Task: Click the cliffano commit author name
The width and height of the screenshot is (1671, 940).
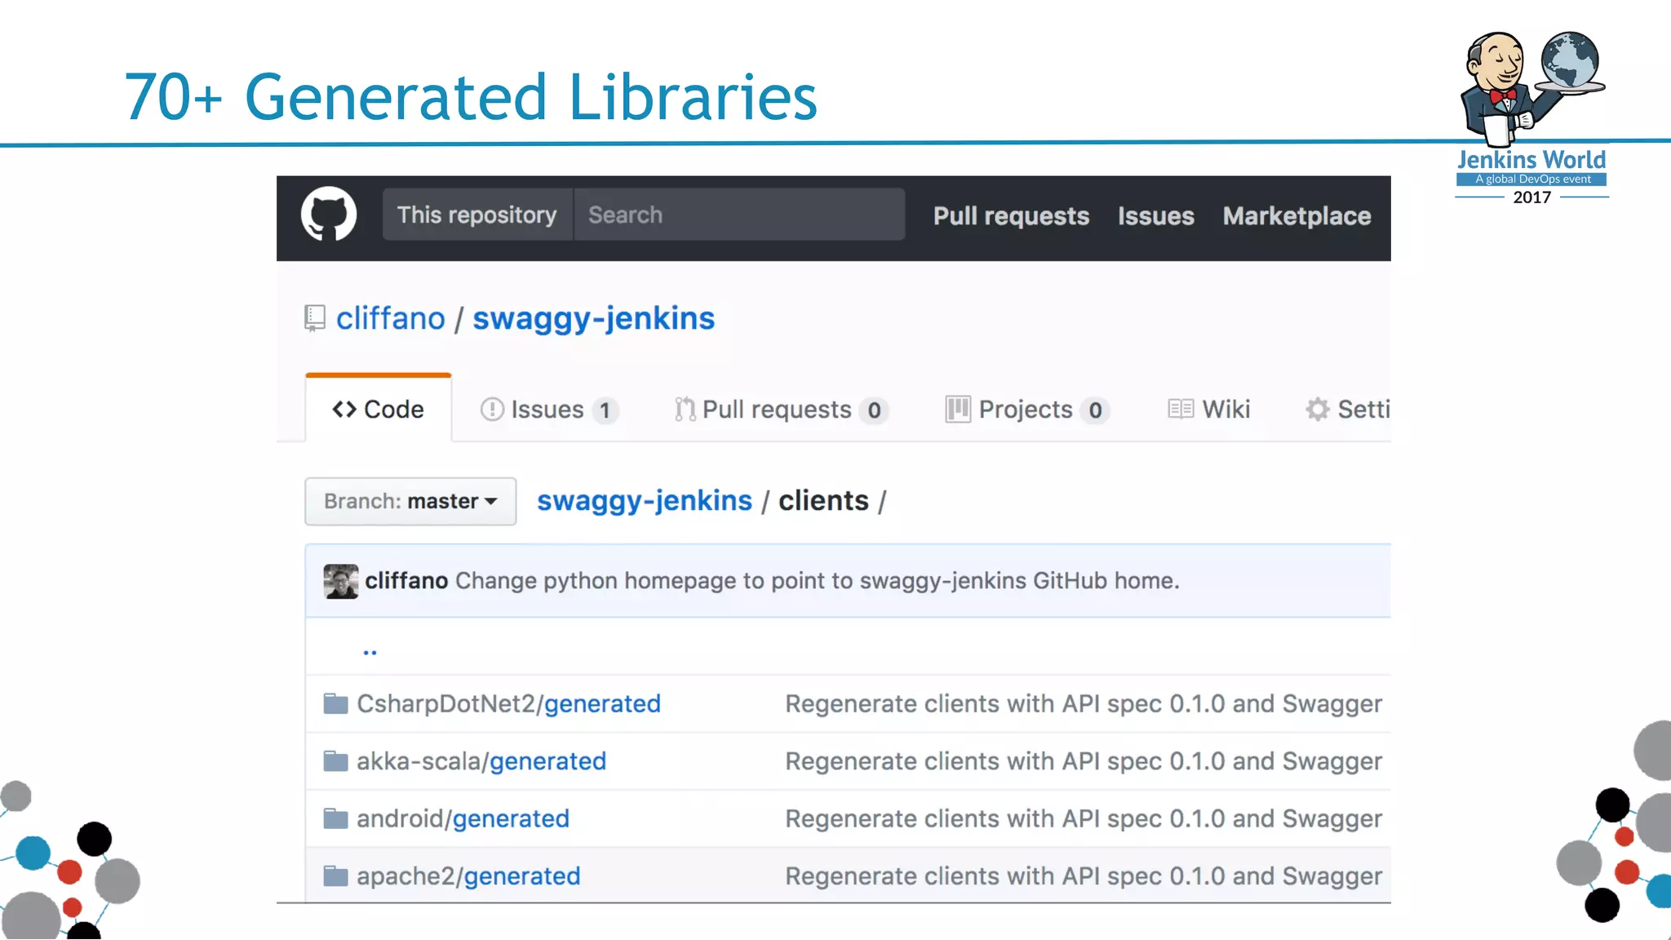Action: coord(406,580)
